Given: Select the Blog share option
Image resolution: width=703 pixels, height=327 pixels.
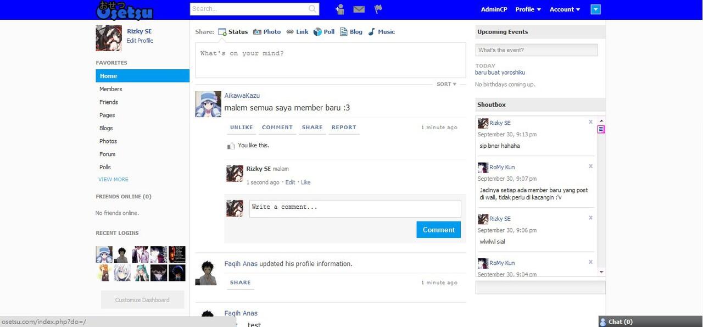Looking at the screenshot, I should [351, 32].
